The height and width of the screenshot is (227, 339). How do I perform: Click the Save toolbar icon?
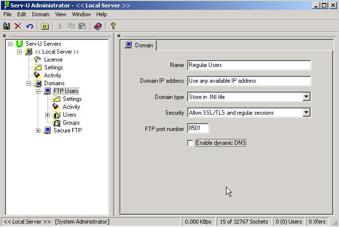click(x=6, y=26)
